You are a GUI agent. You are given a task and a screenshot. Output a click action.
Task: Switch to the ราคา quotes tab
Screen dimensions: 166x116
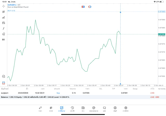(40, 109)
